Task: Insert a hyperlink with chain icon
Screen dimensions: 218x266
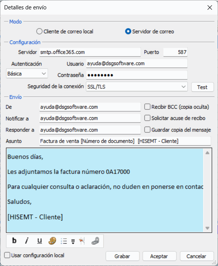Action: point(95,241)
